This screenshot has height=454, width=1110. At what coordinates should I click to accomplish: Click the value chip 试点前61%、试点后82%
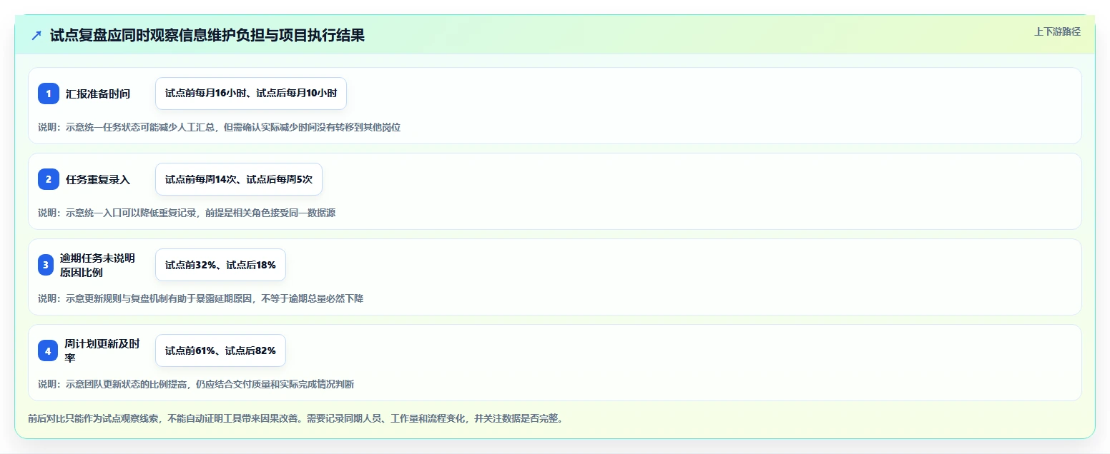coord(220,350)
